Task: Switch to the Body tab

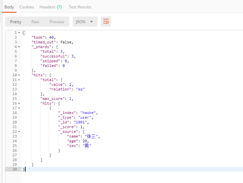Action: (9, 7)
